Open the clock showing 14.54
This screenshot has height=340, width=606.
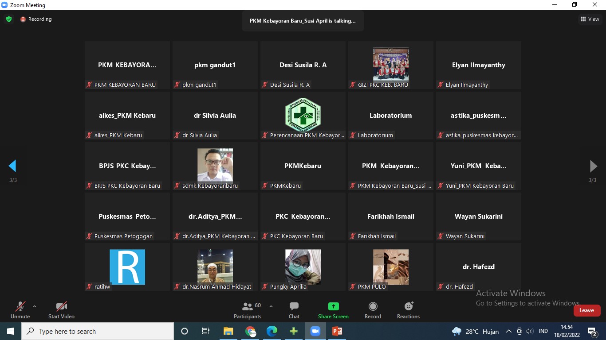(567, 331)
